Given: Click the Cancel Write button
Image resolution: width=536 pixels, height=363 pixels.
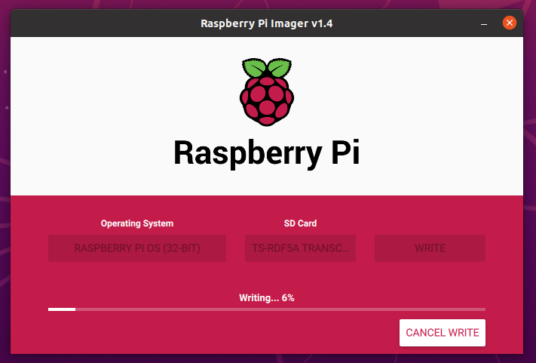Looking at the screenshot, I should coord(443,333).
